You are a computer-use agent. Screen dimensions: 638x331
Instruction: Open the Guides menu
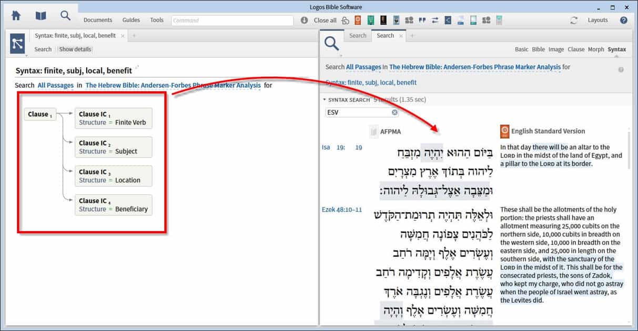pyautogui.click(x=131, y=20)
